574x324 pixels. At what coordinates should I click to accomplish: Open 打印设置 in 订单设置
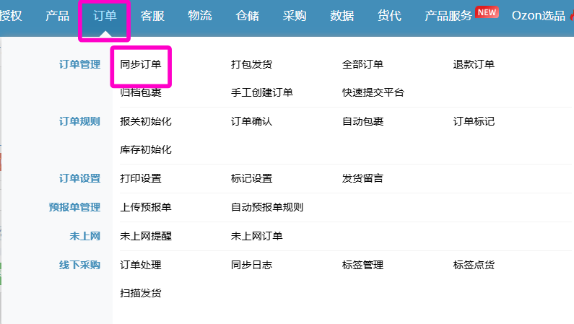click(x=141, y=178)
